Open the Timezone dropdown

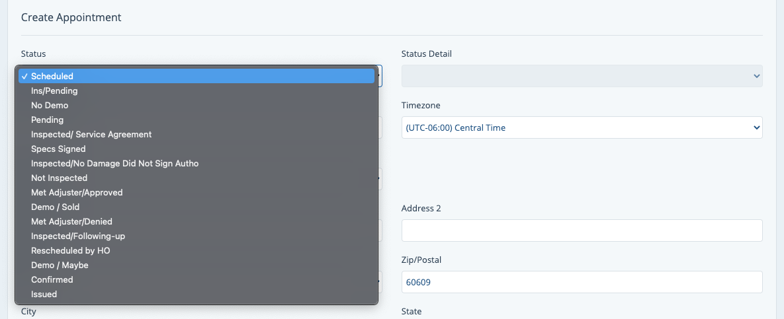pos(582,127)
